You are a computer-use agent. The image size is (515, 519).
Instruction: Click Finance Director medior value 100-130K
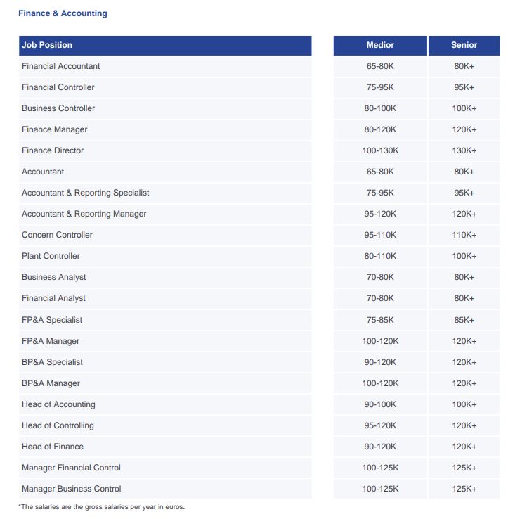(x=380, y=150)
